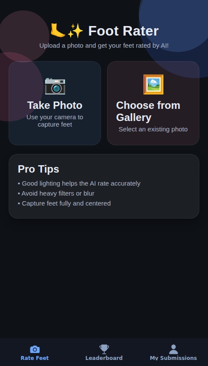The image size is (208, 366).
Task: Click 'Use your camera to capture feet' text
Action: 55,121
